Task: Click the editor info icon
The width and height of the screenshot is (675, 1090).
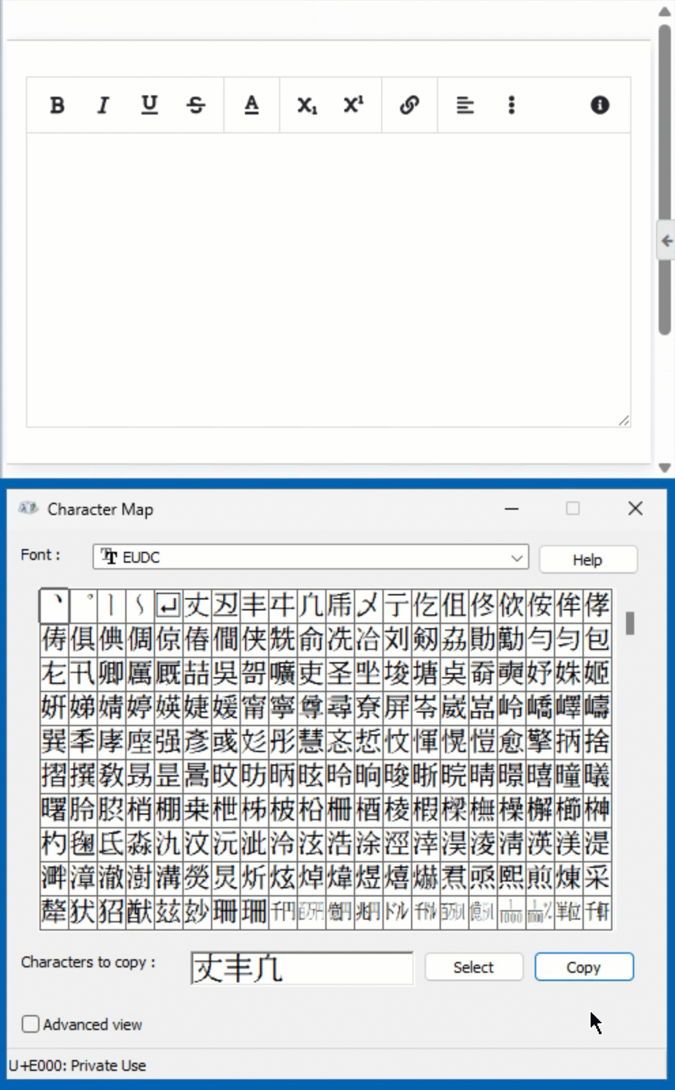Action: pos(599,105)
